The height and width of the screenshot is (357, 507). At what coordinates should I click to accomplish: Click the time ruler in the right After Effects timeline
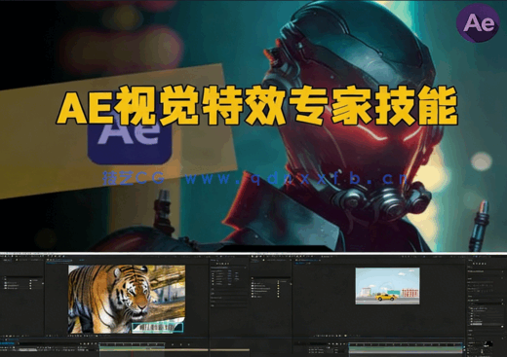tap(406, 344)
